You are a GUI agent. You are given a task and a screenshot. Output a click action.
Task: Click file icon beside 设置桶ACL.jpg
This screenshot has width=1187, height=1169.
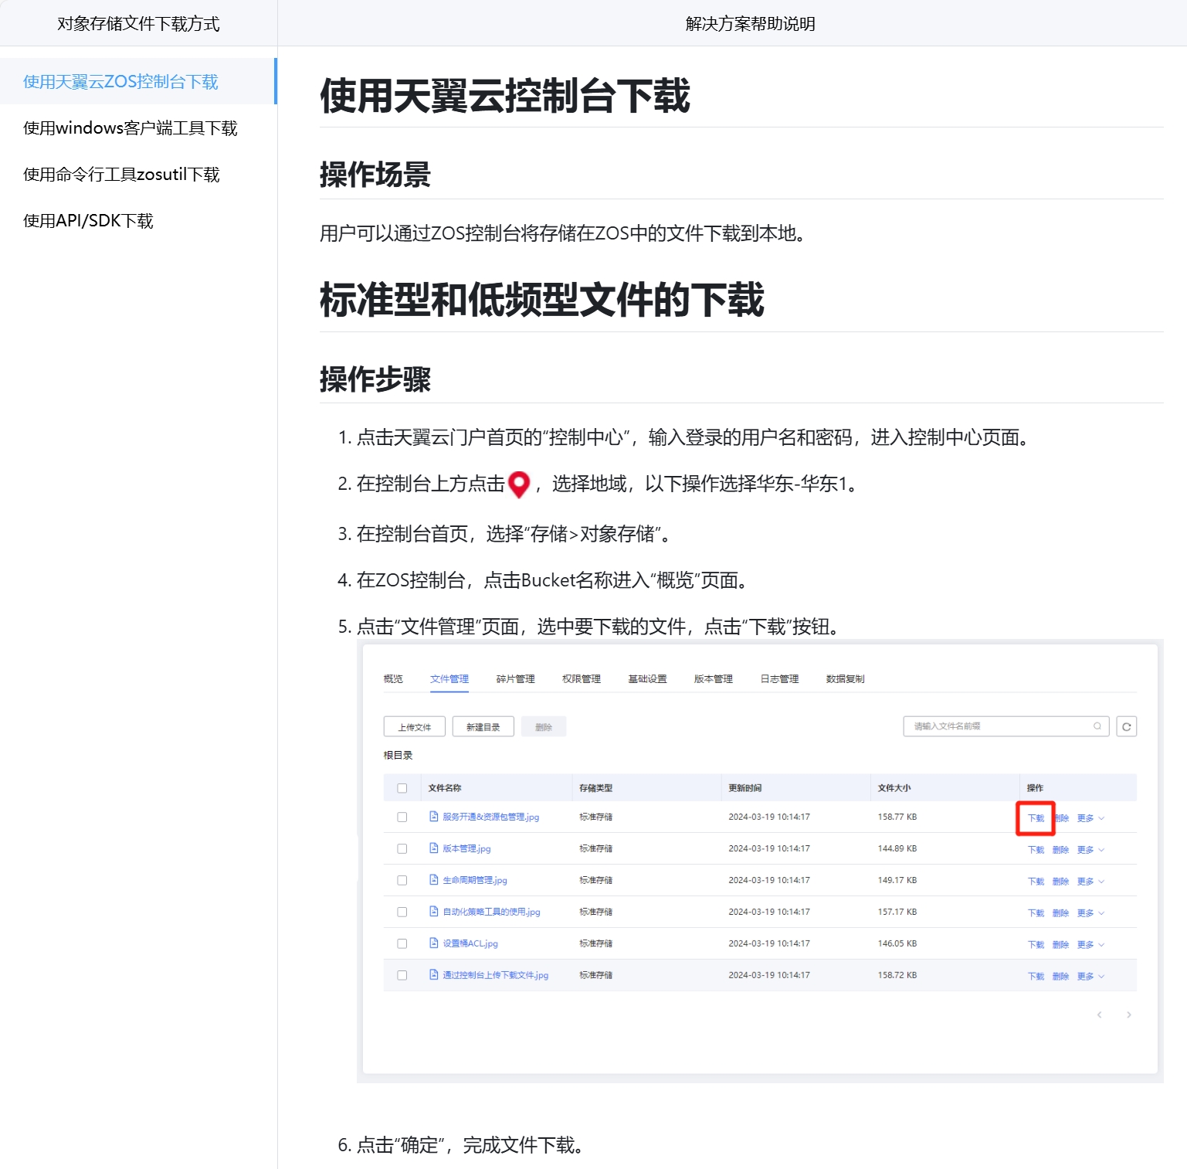tap(434, 943)
